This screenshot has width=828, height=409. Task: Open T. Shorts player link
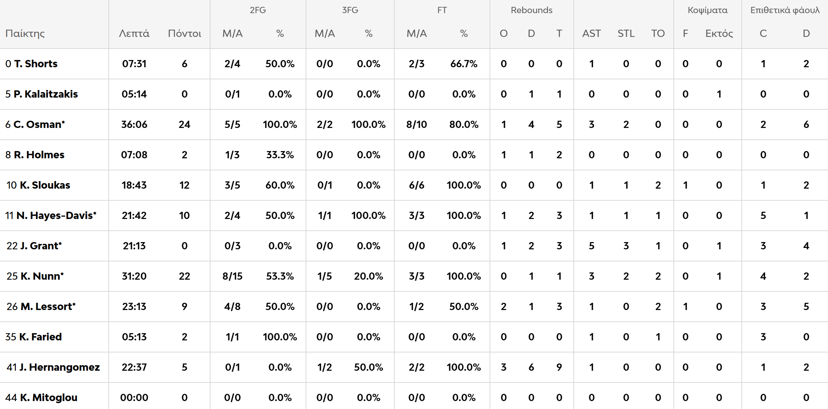click(36, 64)
